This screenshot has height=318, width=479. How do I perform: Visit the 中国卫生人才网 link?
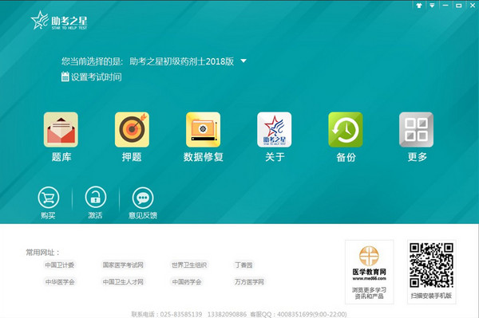click(123, 281)
